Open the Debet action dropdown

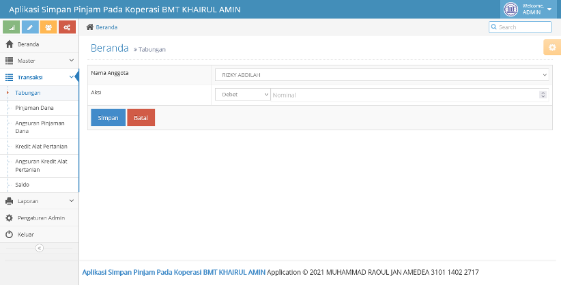point(242,95)
